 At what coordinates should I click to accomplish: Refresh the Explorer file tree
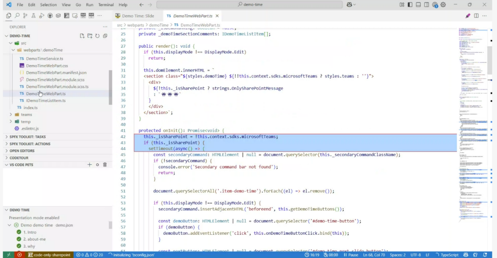97,36
